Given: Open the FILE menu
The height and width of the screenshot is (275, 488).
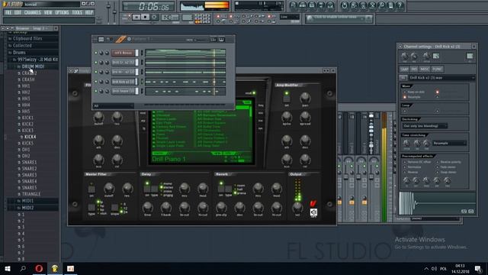Looking at the screenshot, I should pyautogui.click(x=8, y=12).
